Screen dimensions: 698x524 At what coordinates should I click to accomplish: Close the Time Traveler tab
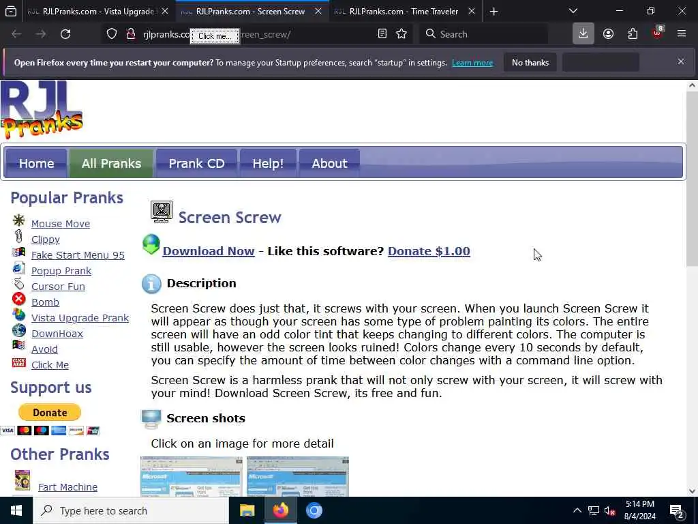pyautogui.click(x=472, y=12)
